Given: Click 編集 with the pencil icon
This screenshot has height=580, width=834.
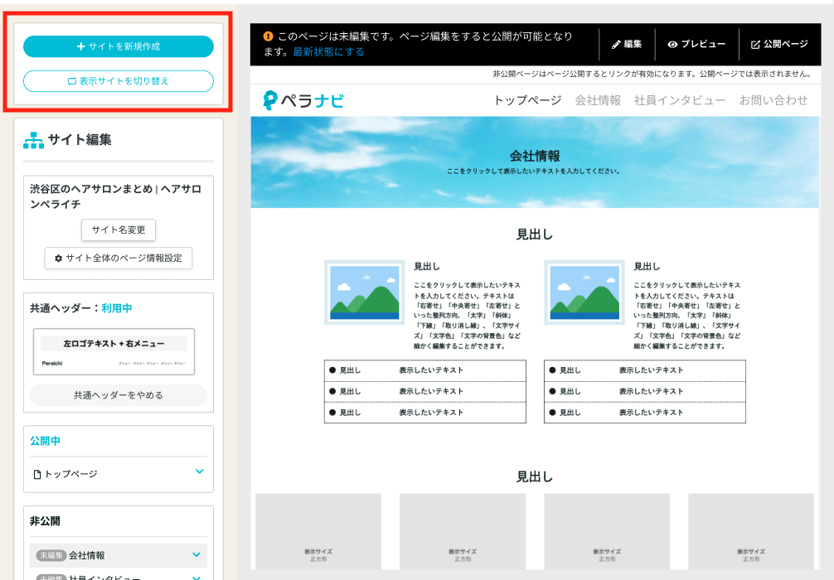Looking at the screenshot, I should coord(627,44).
